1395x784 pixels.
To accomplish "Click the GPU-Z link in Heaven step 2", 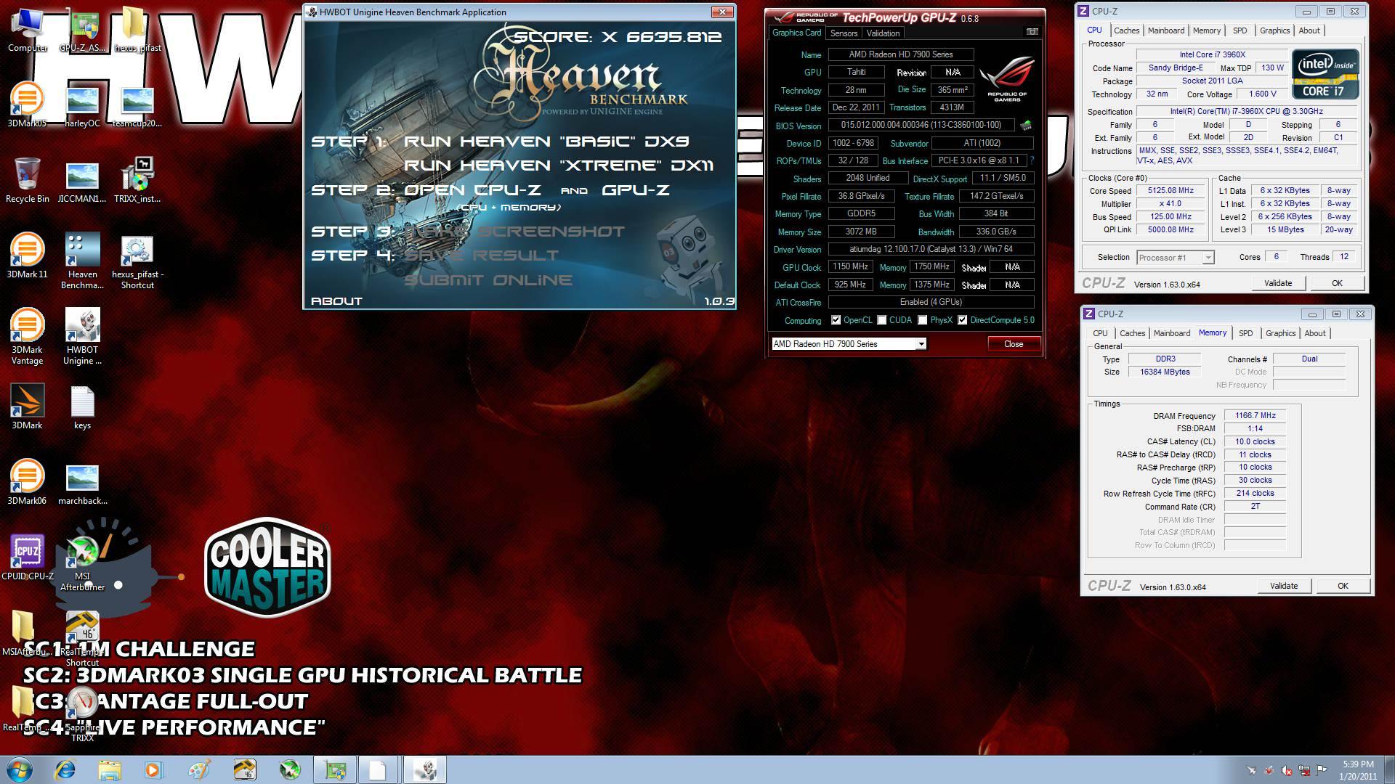I will (x=636, y=190).
